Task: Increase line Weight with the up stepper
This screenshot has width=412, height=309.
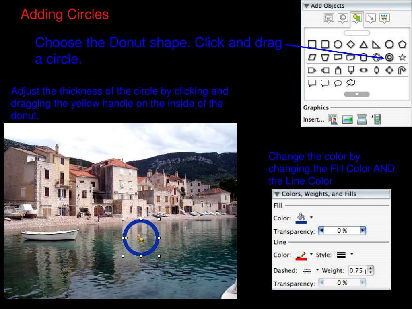Action: coord(371,268)
